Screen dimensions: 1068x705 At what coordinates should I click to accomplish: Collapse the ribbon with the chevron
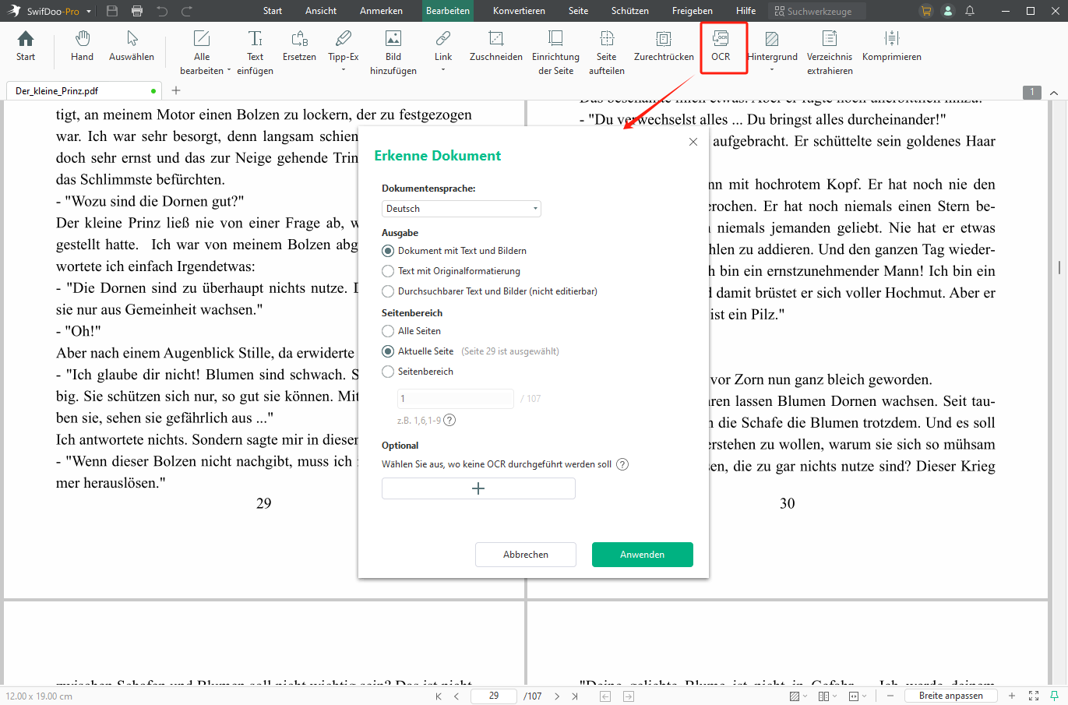click(x=1054, y=92)
